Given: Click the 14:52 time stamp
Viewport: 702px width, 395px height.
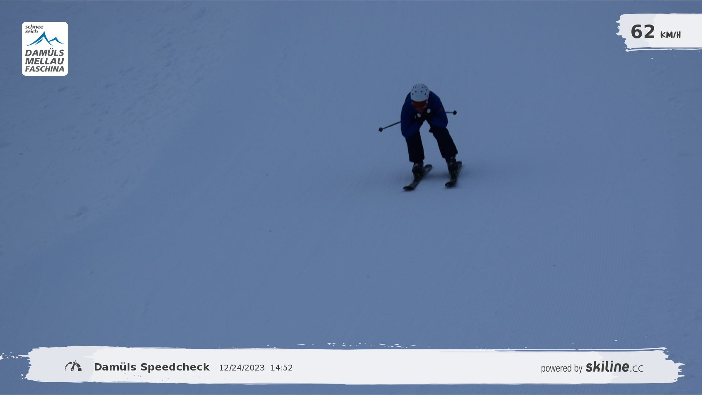Looking at the screenshot, I should [x=281, y=368].
